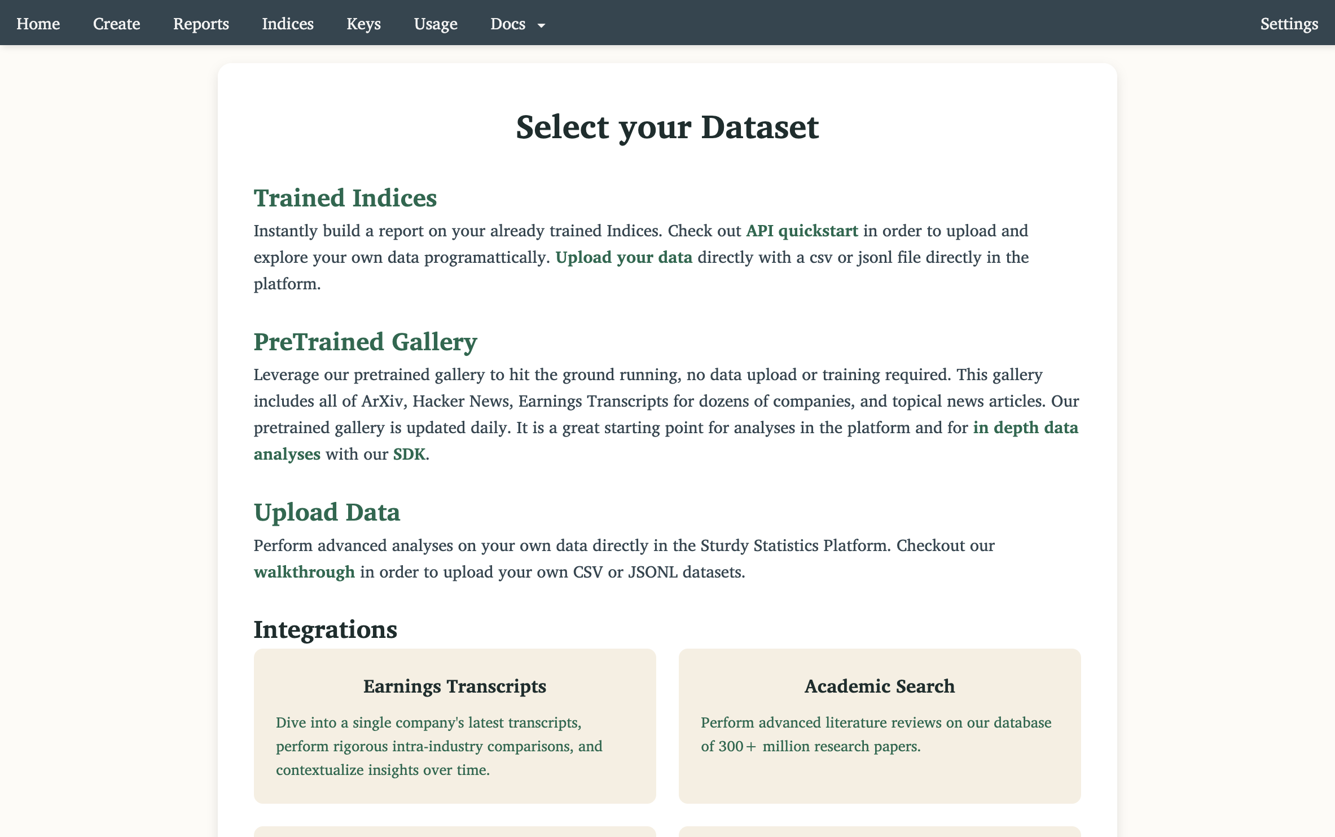The image size is (1335, 837).
Task: Choose the Earnings Transcripts integration card
Action: click(455, 727)
